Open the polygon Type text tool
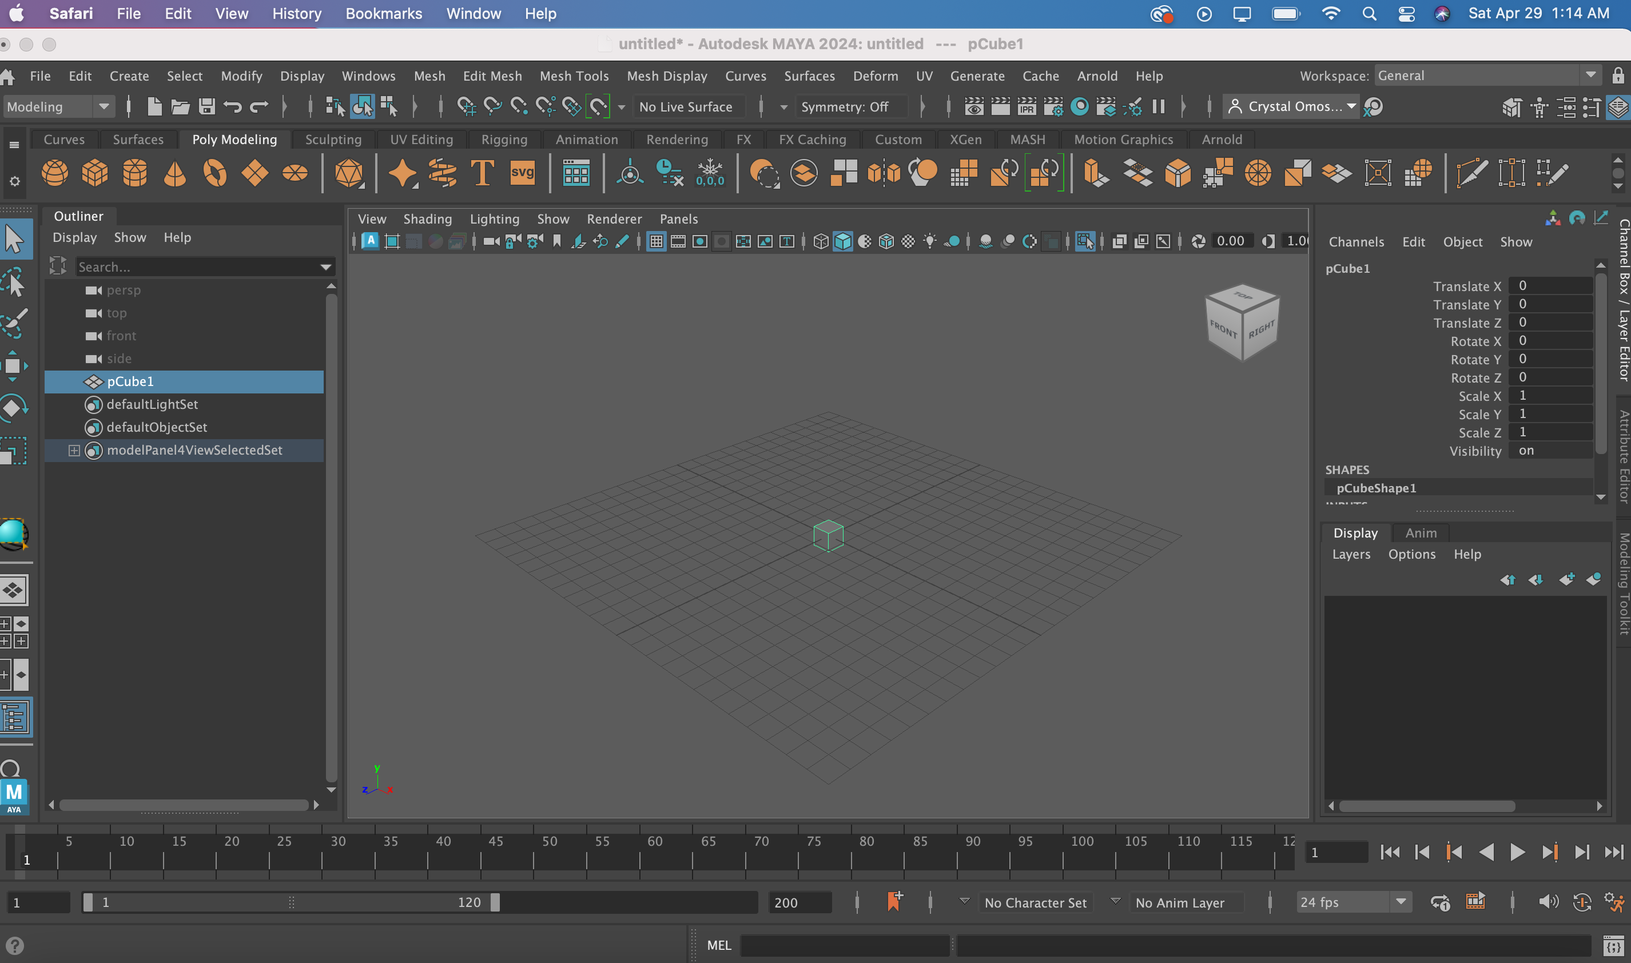 click(482, 173)
